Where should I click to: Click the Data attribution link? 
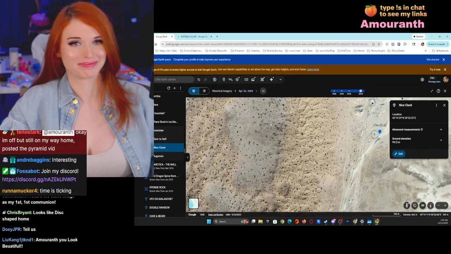(x=215, y=214)
